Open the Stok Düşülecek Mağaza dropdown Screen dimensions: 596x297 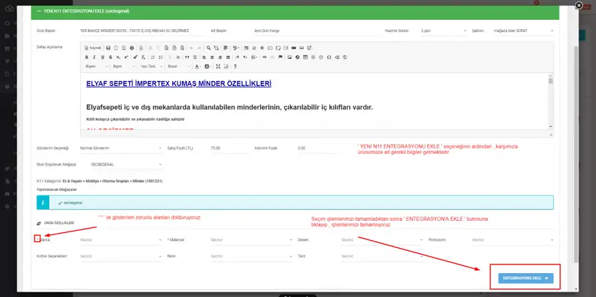[x=126, y=164]
